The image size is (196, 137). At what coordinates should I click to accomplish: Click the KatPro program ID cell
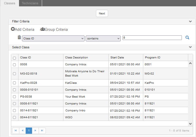point(165,83)
